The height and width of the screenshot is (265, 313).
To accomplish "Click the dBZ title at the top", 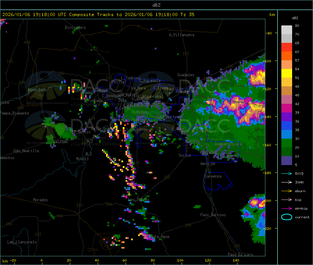I will pos(156,5).
